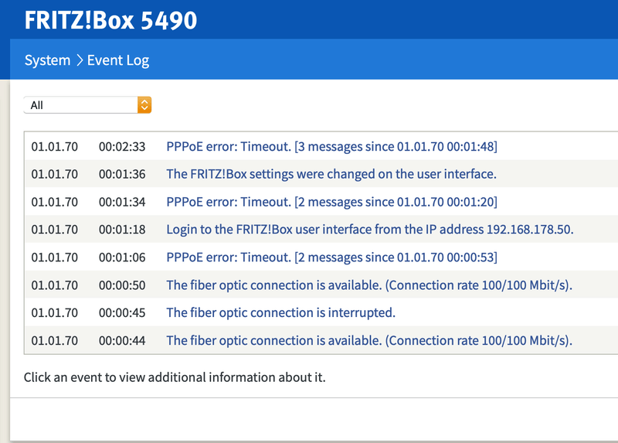Click the 00:02:33 timestamp cell
The width and height of the screenshot is (618, 443).
tap(122, 147)
